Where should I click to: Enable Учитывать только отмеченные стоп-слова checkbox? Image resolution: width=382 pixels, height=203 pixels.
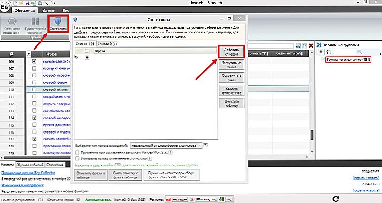coord(77,158)
